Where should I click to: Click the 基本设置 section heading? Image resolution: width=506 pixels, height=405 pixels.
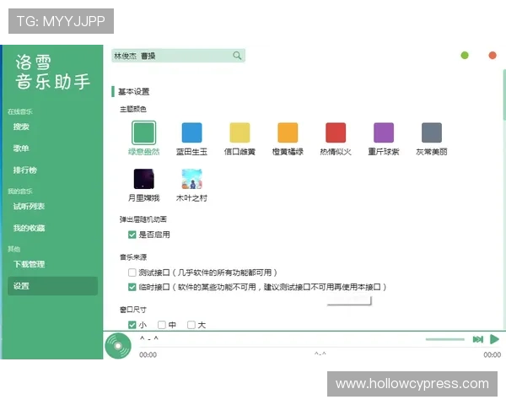click(133, 92)
